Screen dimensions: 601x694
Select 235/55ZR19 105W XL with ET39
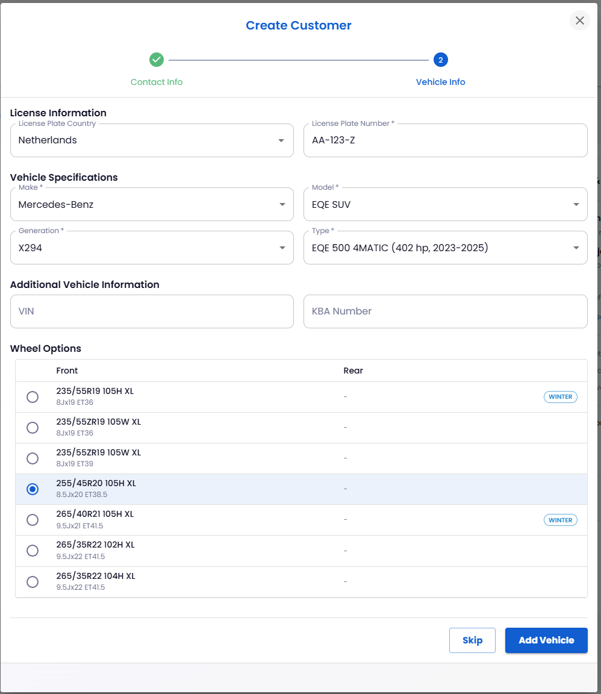tap(33, 458)
